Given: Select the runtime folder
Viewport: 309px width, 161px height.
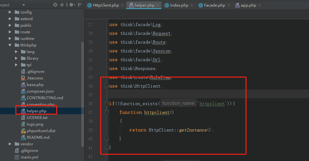Looking at the screenshot, I should coord(24,38).
